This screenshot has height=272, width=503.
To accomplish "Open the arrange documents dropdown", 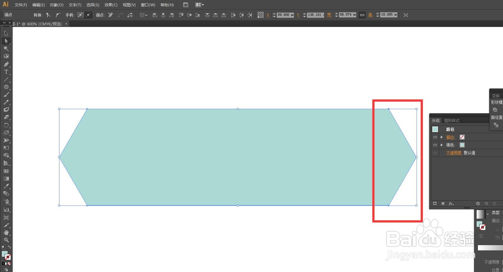I will (x=199, y=5).
